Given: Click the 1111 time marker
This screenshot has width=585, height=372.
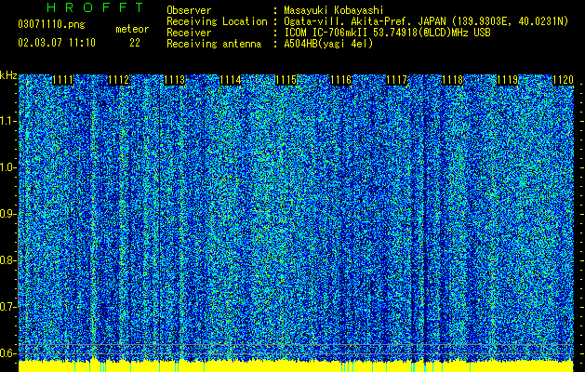Looking at the screenshot, I should [62, 80].
